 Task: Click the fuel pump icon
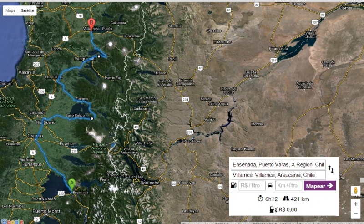[233, 185]
